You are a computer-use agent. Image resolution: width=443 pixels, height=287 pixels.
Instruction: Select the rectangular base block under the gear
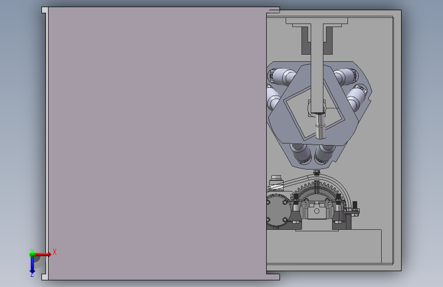[324, 246]
